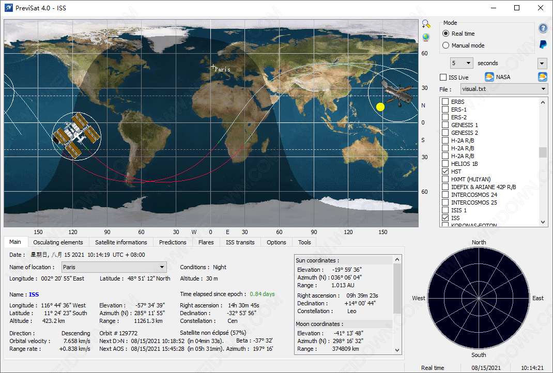Click the 423.2 km altitude value
The width and height of the screenshot is (553, 373).
(54, 321)
